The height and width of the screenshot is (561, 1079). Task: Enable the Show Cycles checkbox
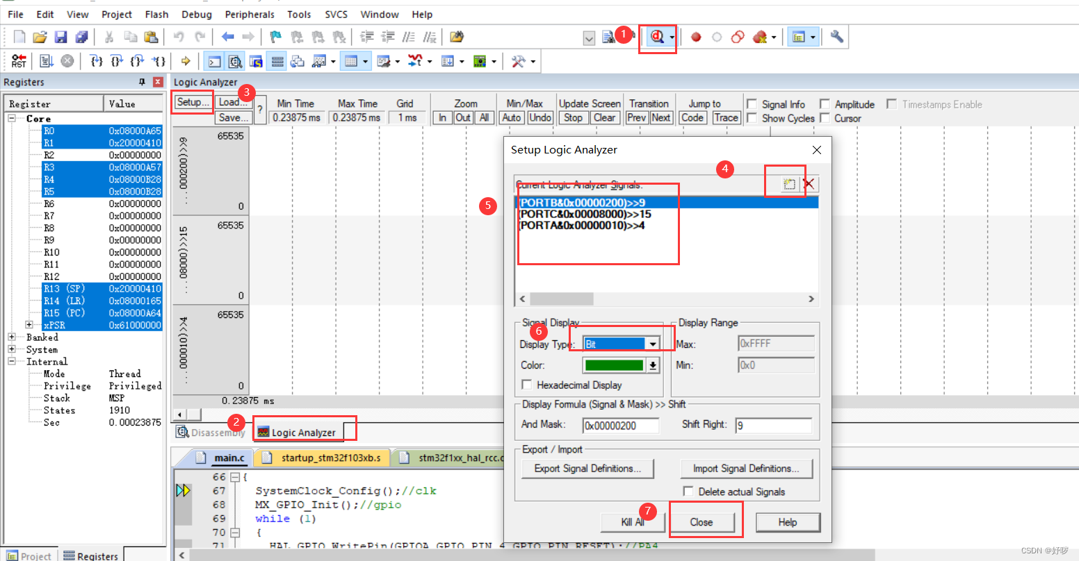click(752, 118)
